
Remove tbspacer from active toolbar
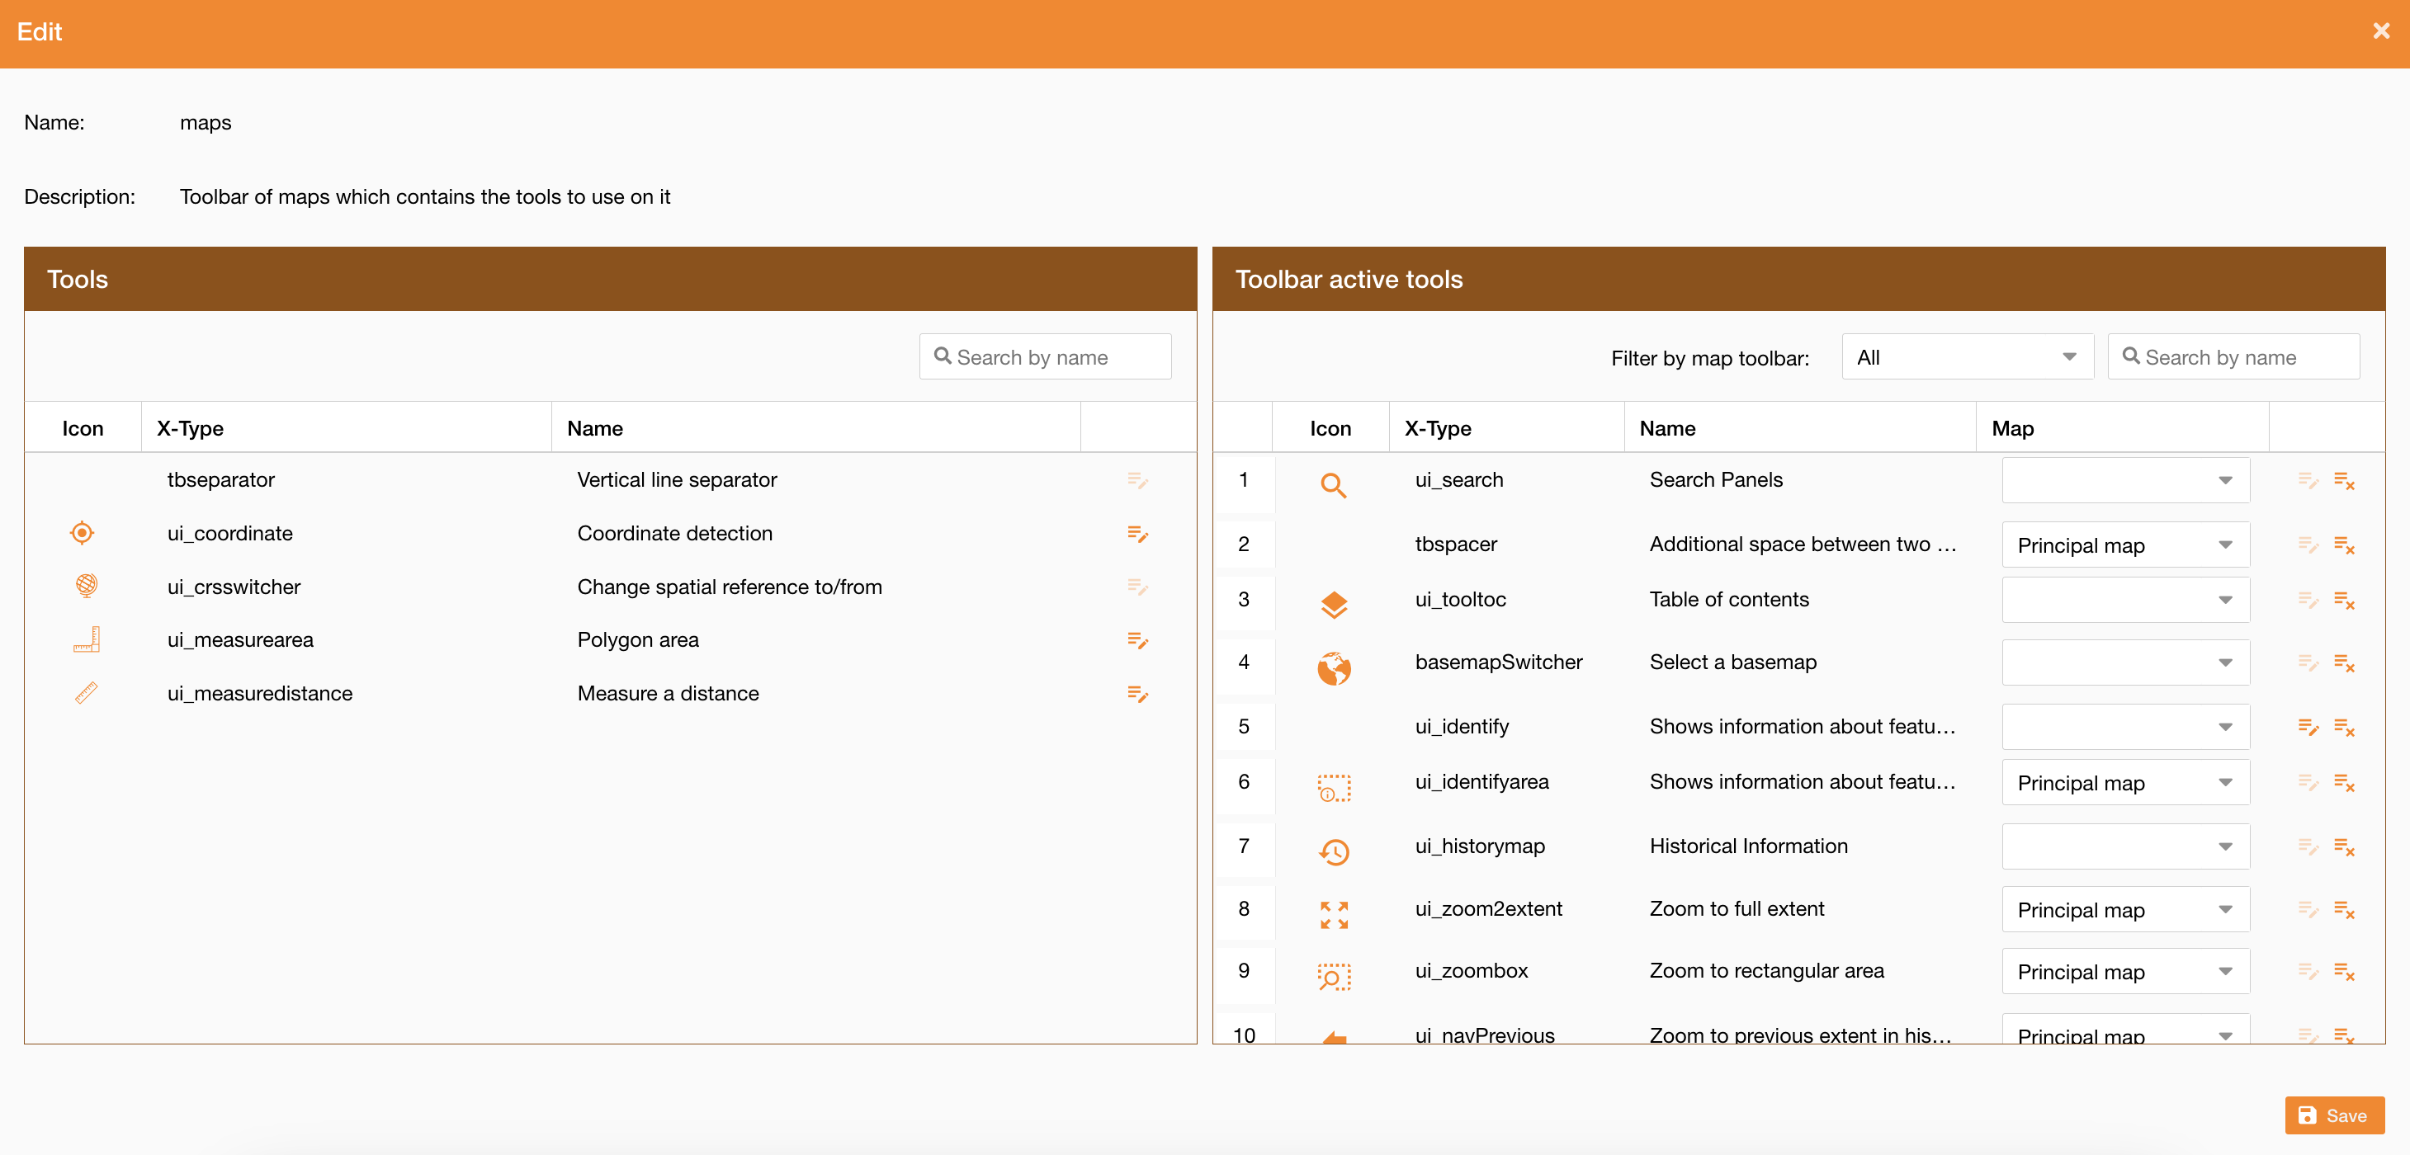tap(2345, 545)
